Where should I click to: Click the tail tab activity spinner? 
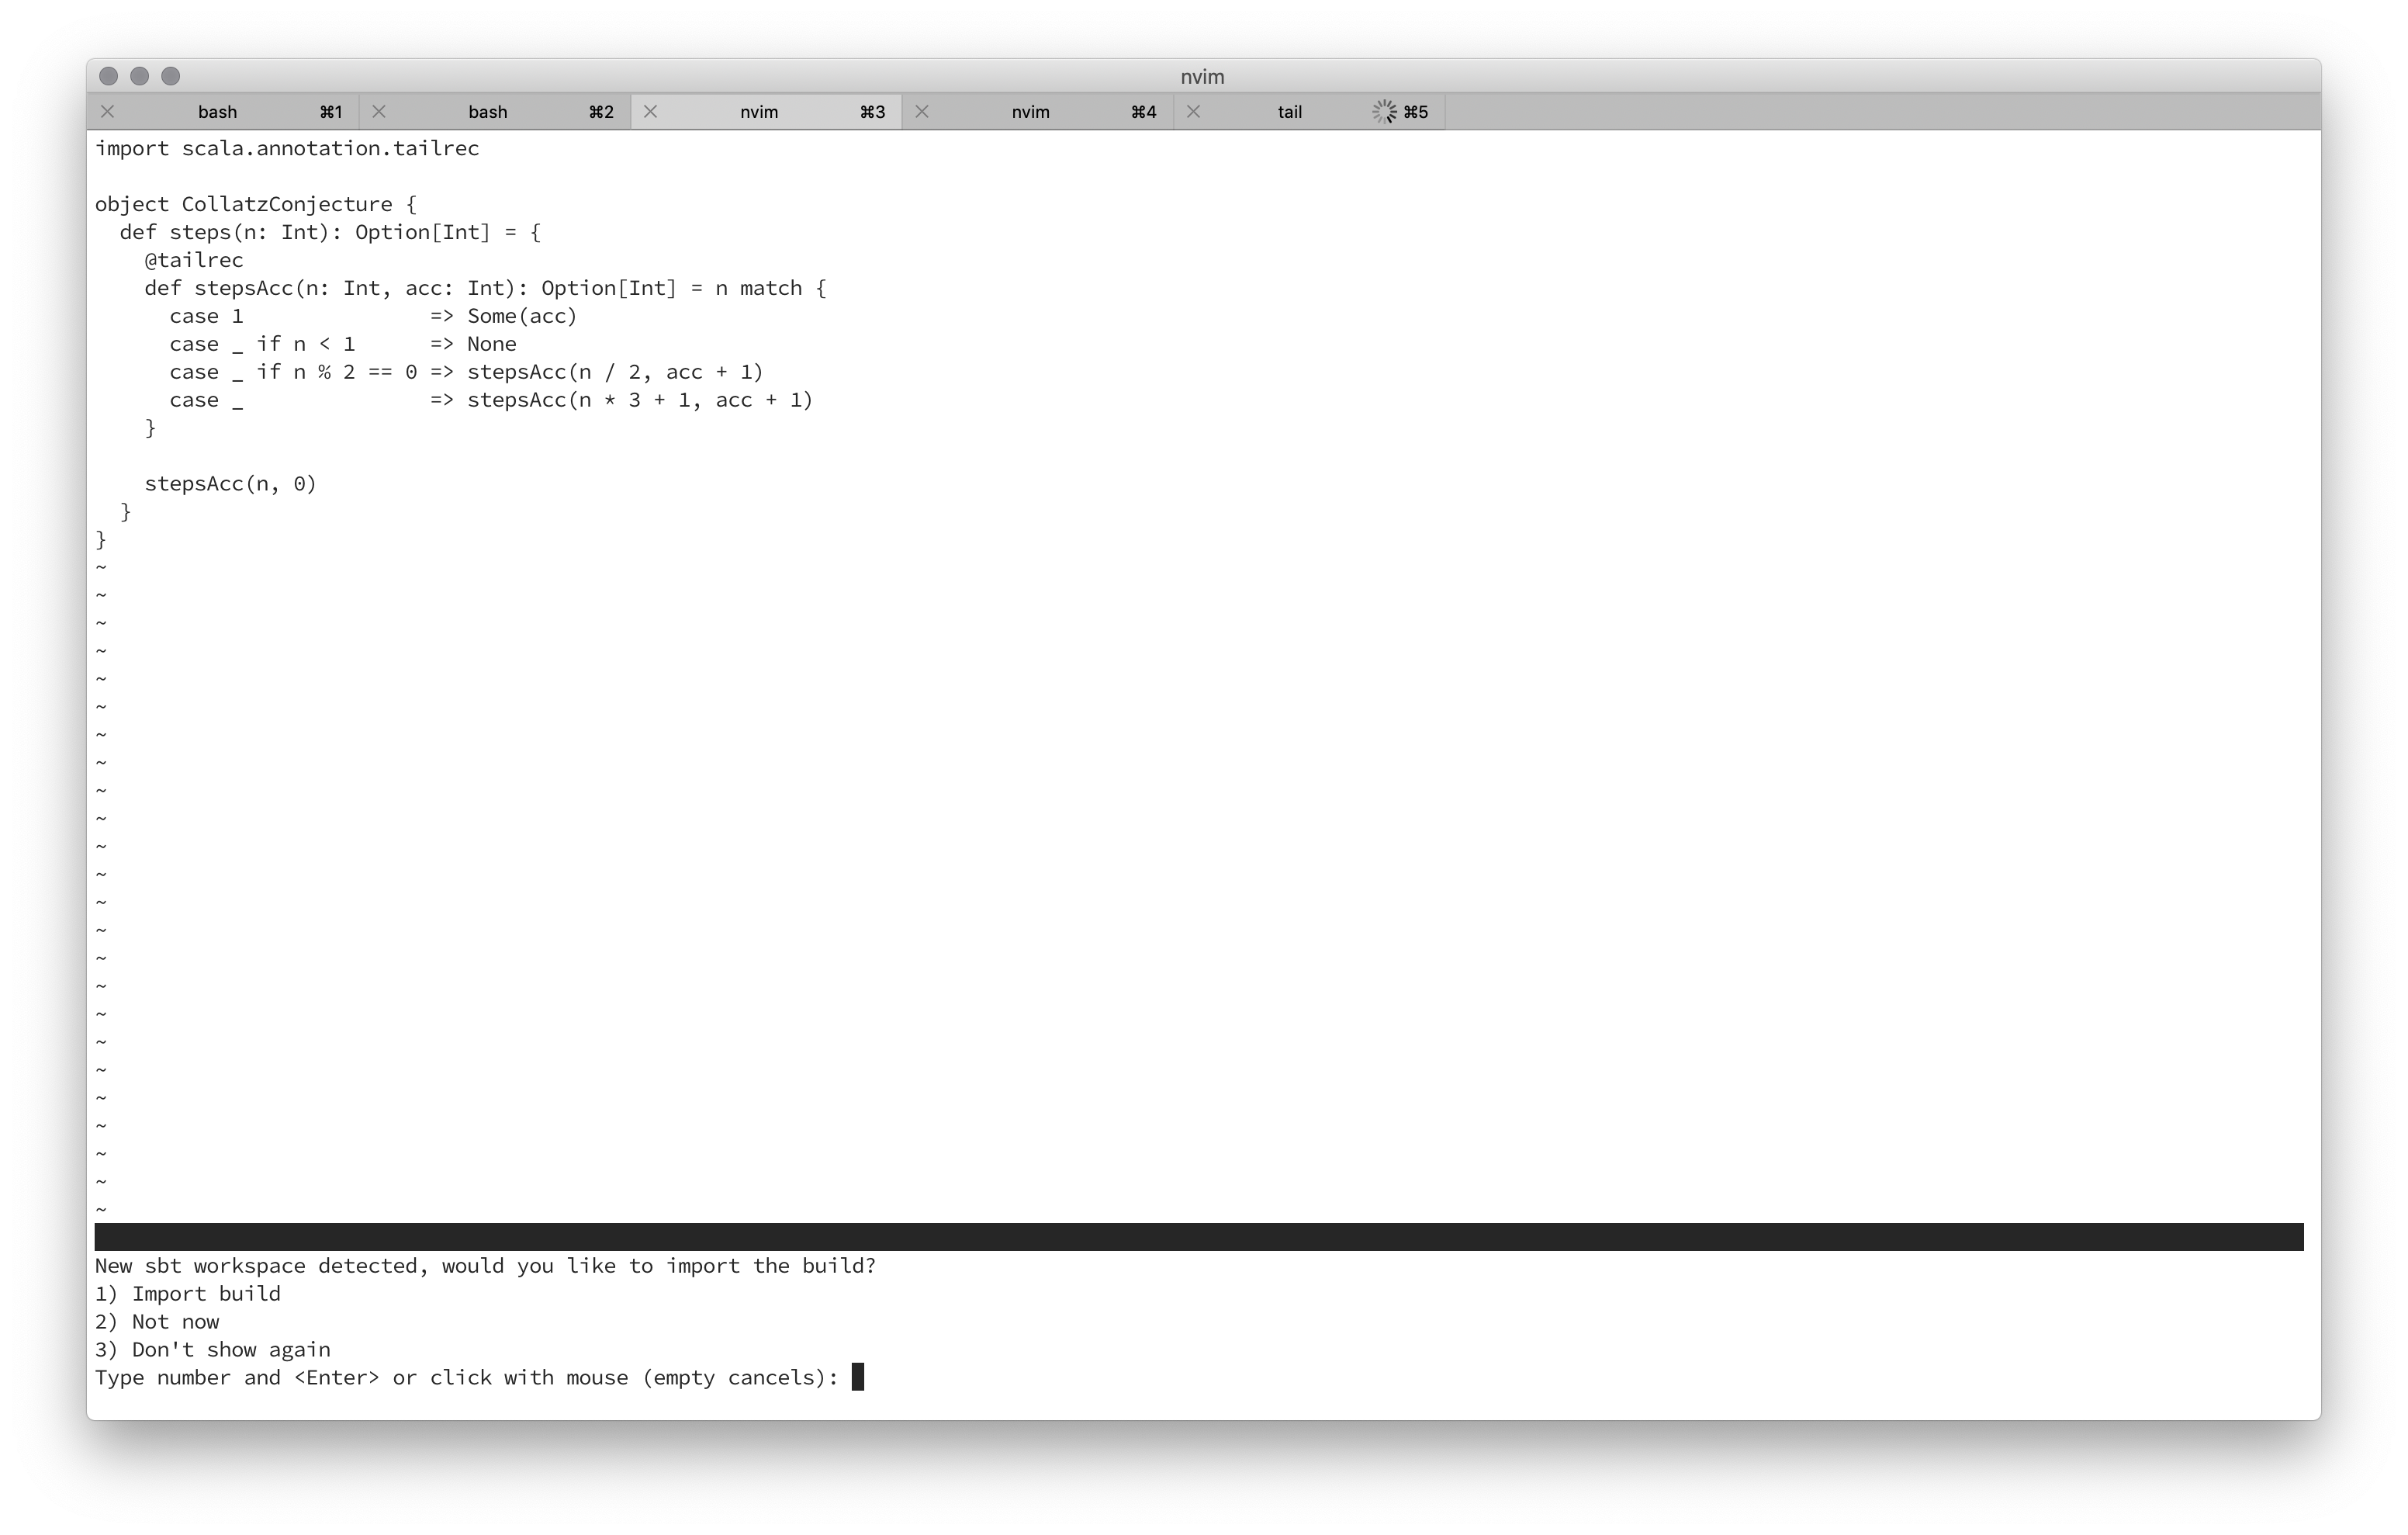tap(1384, 111)
